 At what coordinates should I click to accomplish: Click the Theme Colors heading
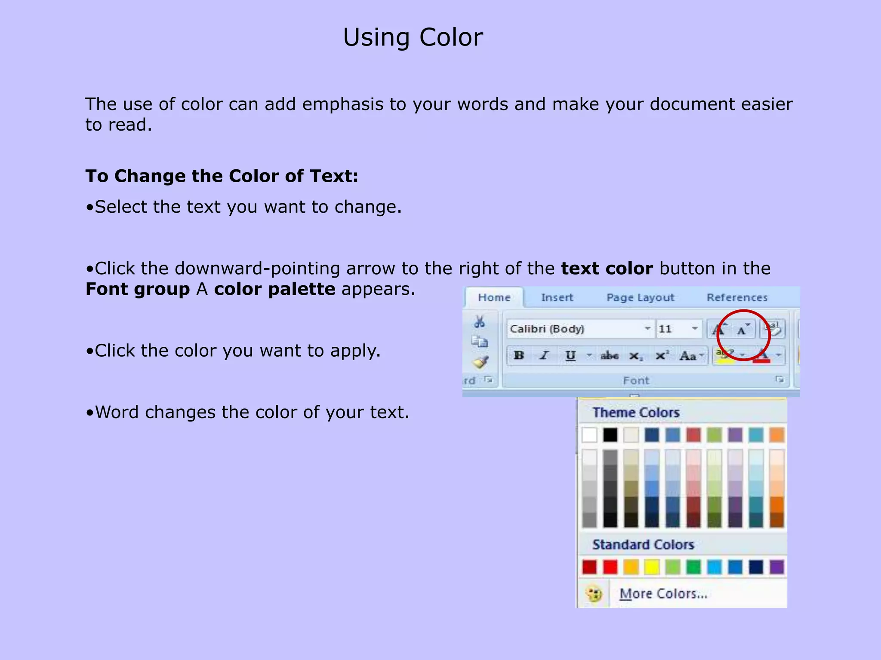tap(636, 412)
